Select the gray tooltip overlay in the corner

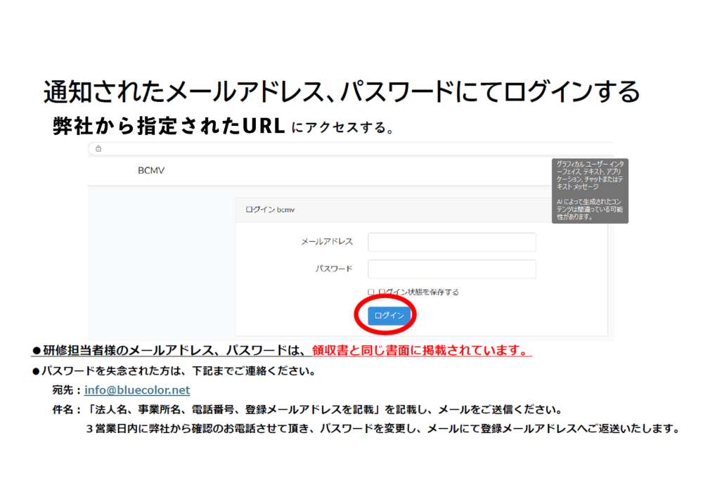589,191
